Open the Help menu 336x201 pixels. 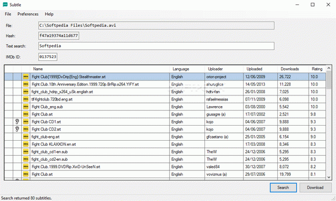coord(49,14)
